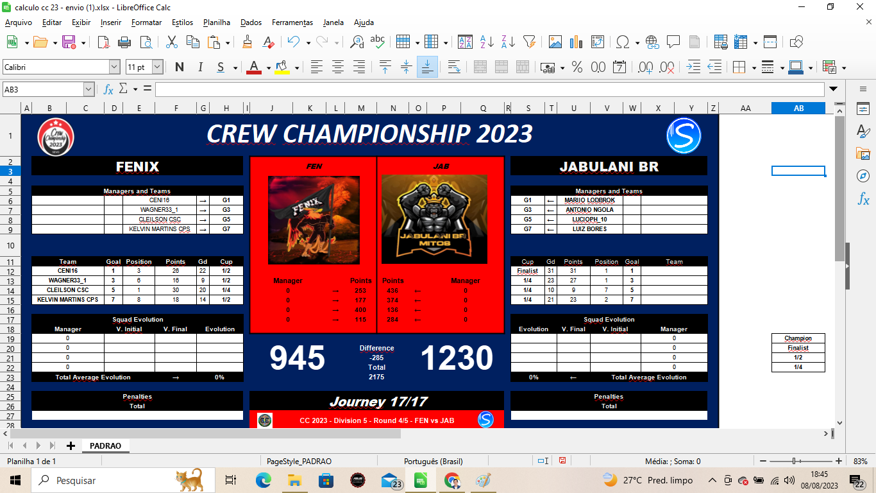The height and width of the screenshot is (493, 876).
Task: Insert a chart using the chart icon
Action: click(577, 42)
